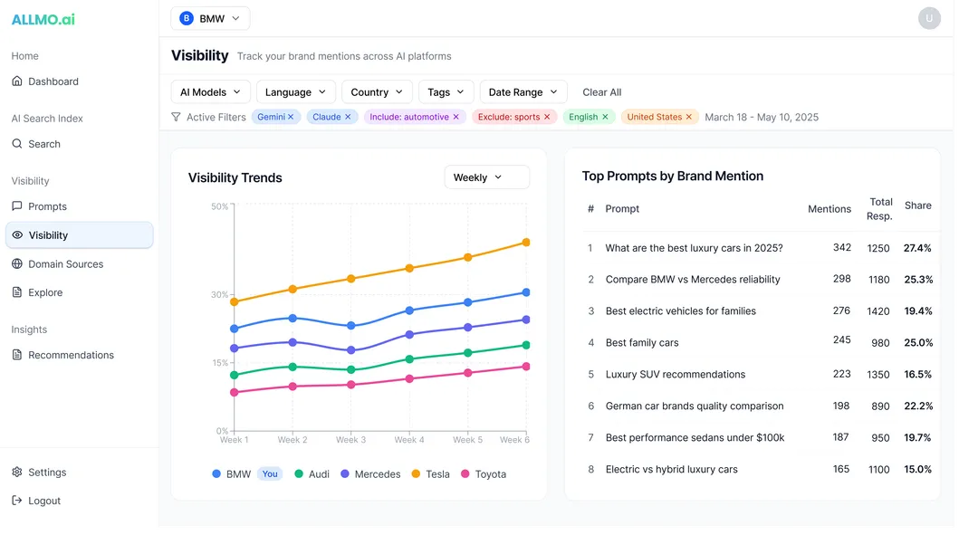Remove the Gemini filter chip
This screenshot has height=535, width=978.
[x=291, y=117]
